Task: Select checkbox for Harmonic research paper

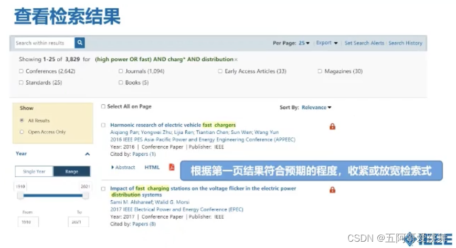Action: coord(103,125)
